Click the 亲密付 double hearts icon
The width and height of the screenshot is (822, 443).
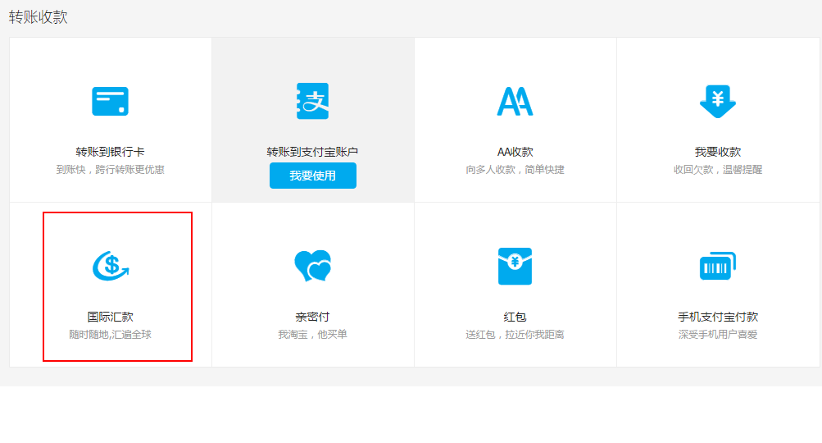pyautogui.click(x=313, y=266)
